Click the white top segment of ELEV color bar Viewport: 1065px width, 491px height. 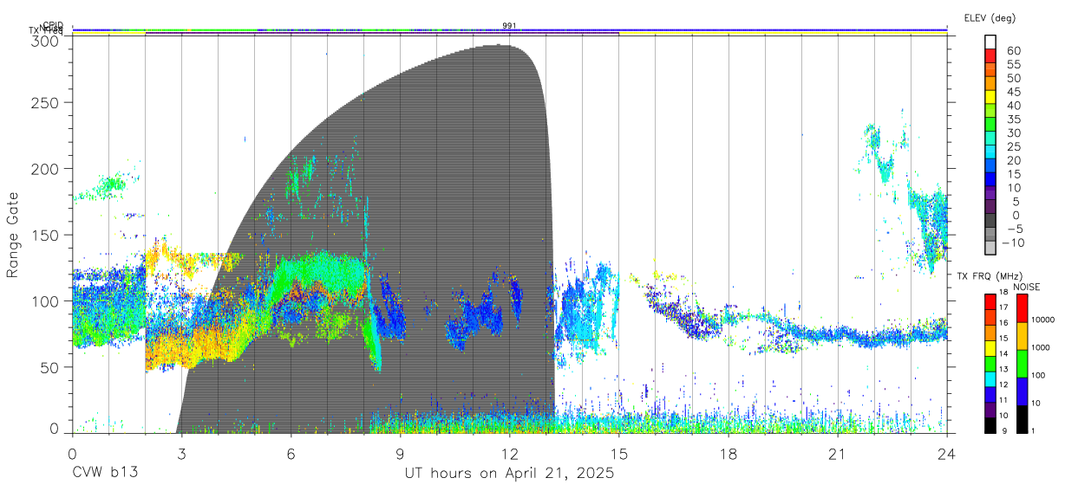990,42
